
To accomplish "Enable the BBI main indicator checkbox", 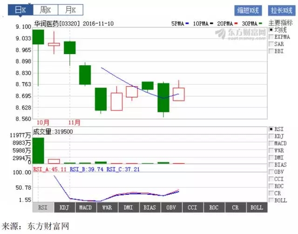I will click(x=271, y=51).
